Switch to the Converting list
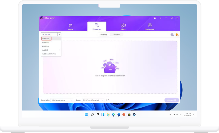Viewport: 219px width, 133px height. 103,35
